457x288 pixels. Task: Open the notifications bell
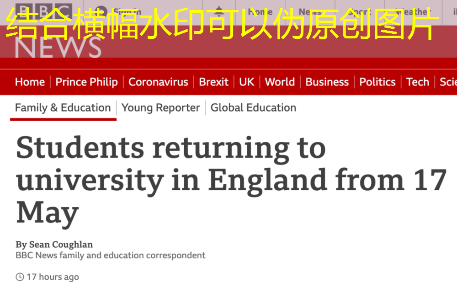click(219, 12)
